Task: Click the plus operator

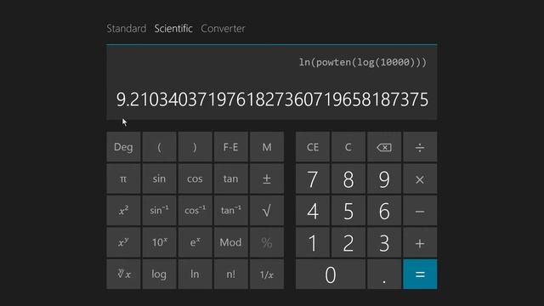Action: point(420,242)
